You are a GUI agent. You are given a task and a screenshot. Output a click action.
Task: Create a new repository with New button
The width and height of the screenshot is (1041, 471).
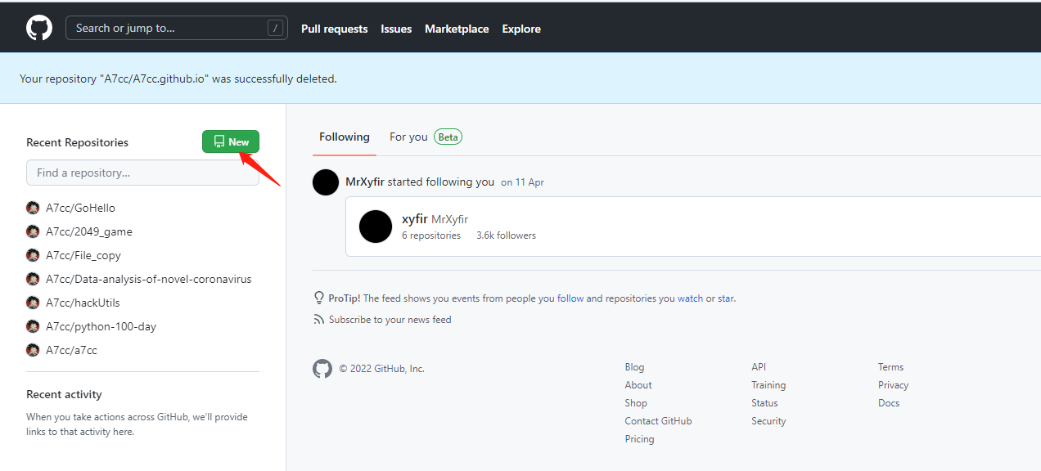(231, 141)
